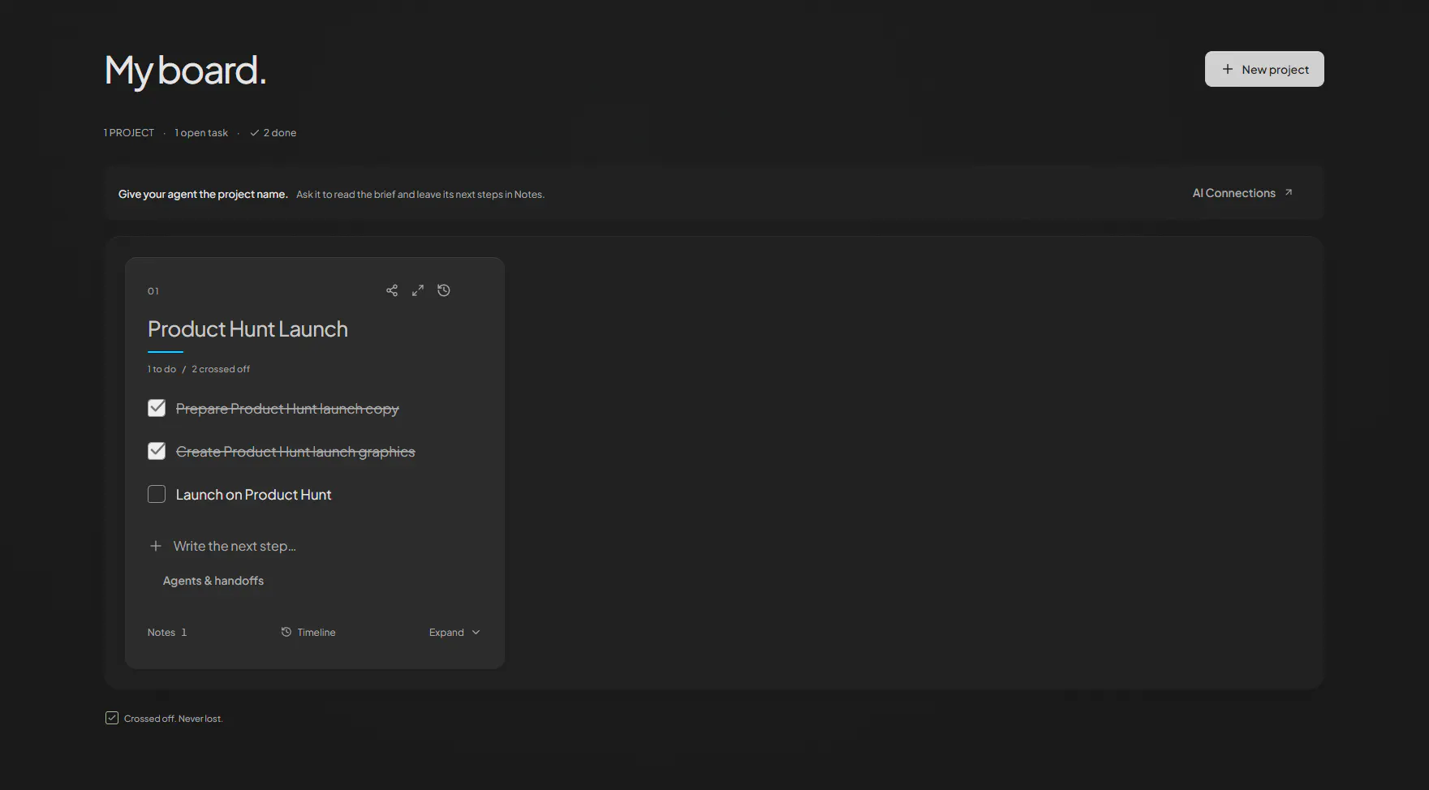Click the 01 project number label
Screen dimensions: 1429x790
pos(153,291)
